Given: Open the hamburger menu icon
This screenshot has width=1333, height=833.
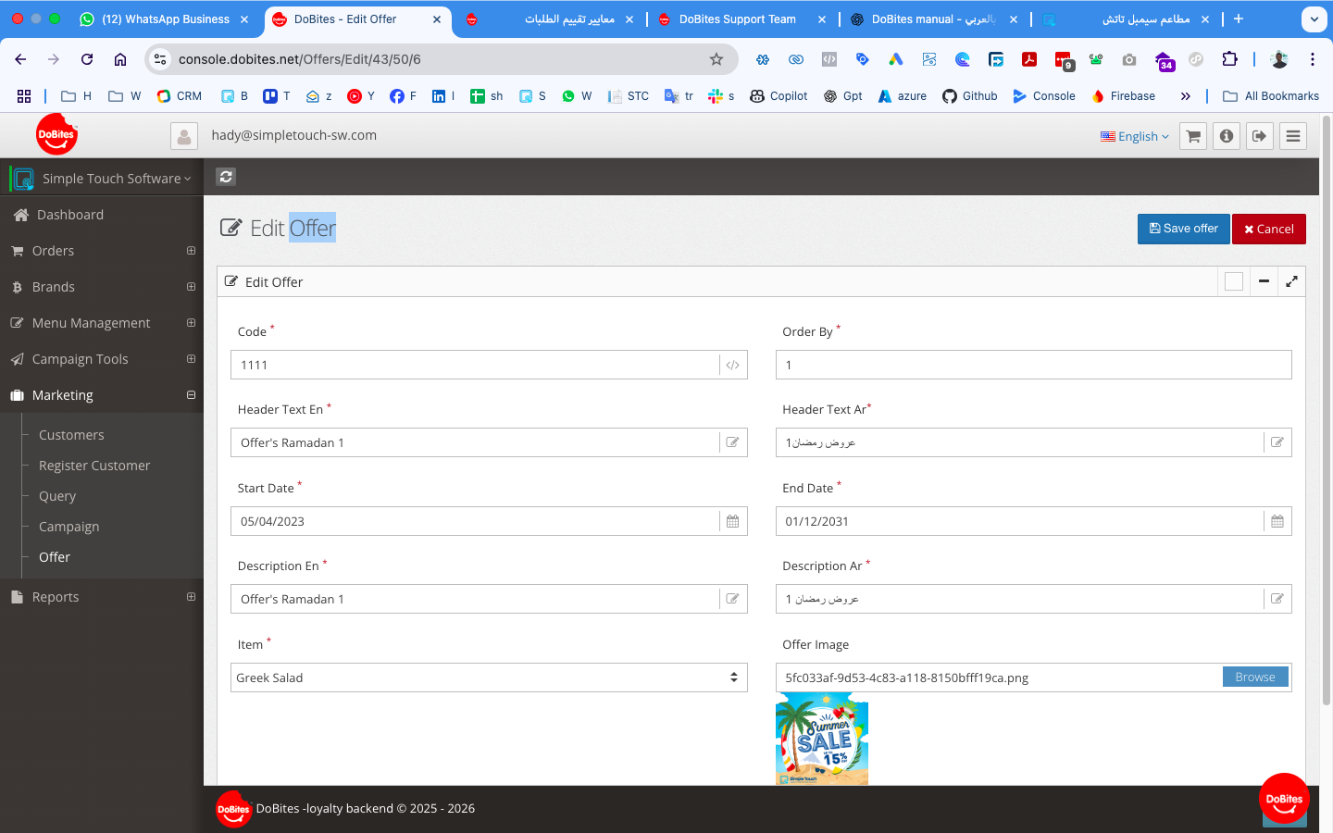Looking at the screenshot, I should [1293, 136].
